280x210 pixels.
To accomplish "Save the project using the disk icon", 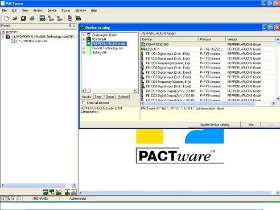I will tap(23, 18).
